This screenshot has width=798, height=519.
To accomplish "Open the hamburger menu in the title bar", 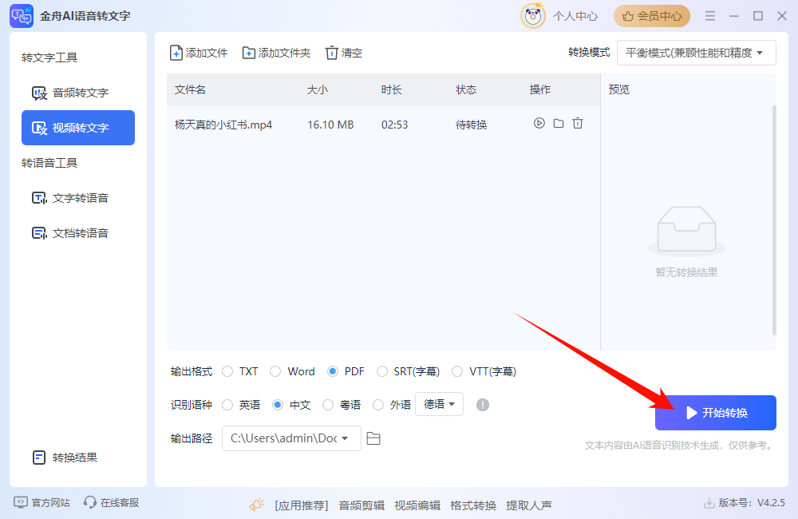I will [709, 15].
